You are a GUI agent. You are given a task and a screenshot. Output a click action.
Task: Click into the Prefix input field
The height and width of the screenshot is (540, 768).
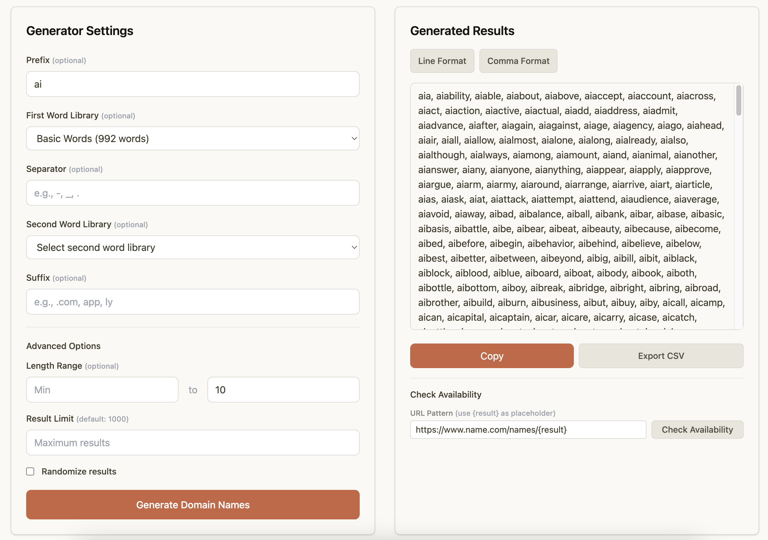[192, 84]
